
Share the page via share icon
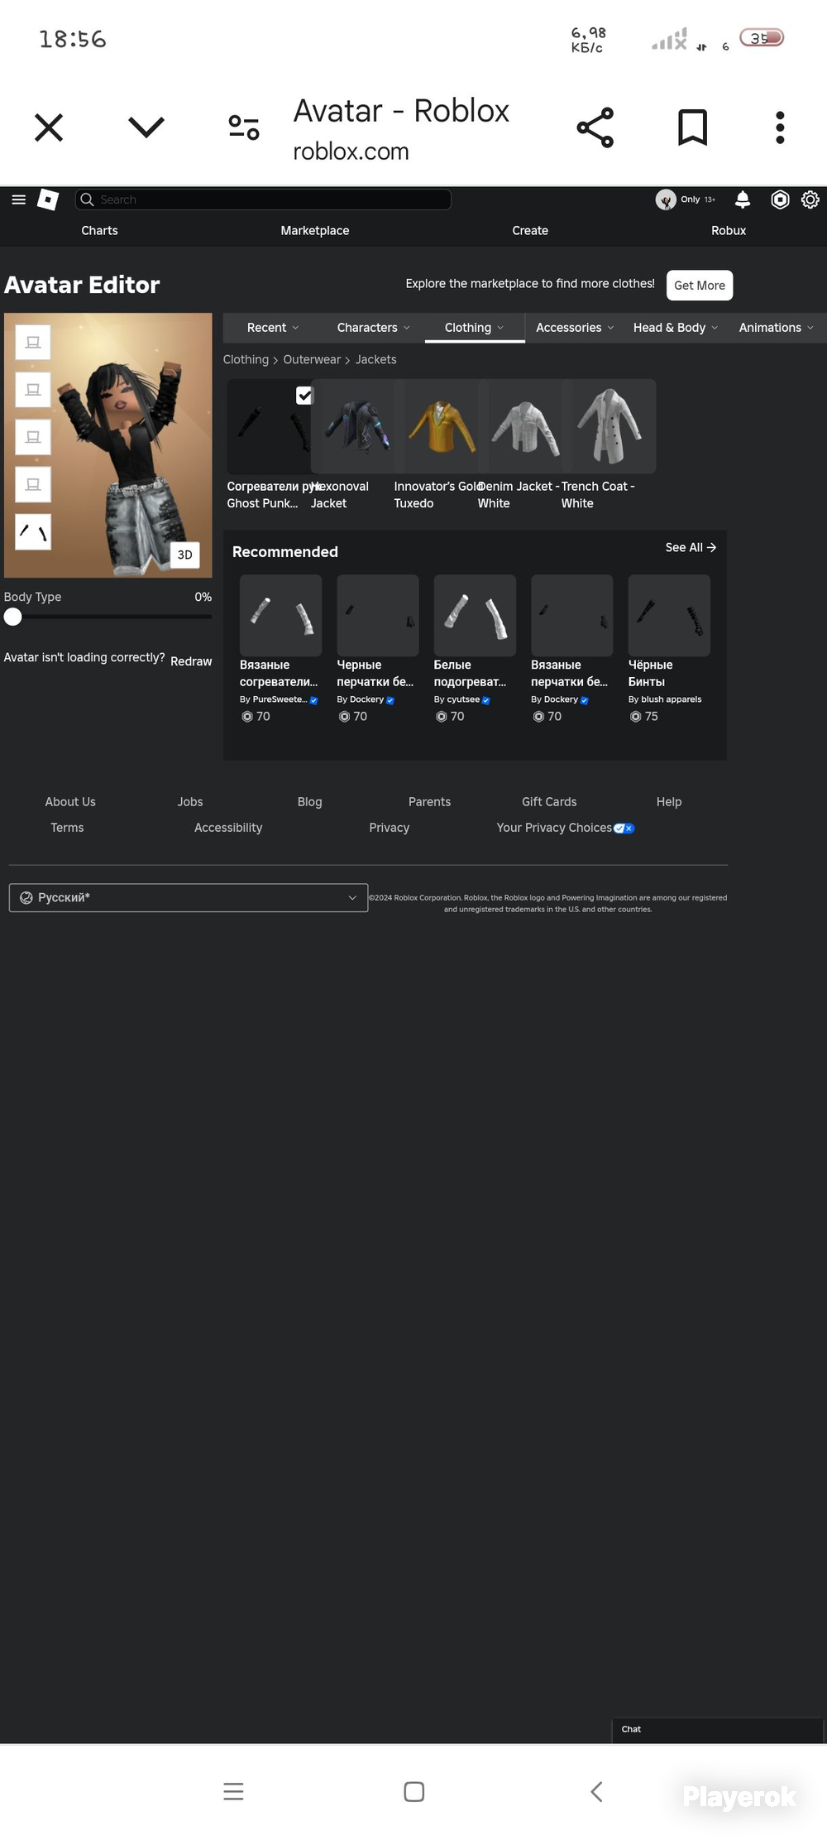point(595,127)
